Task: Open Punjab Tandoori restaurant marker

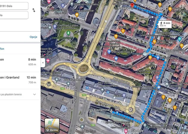Action: tap(154, 42)
